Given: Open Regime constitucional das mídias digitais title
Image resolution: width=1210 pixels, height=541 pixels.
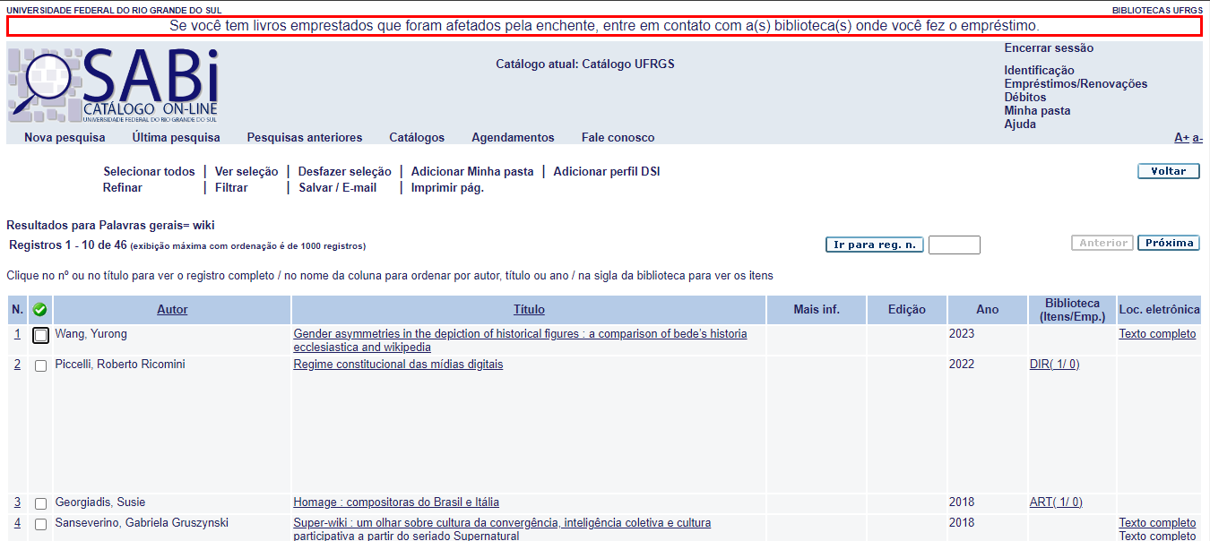Looking at the screenshot, I should (398, 365).
